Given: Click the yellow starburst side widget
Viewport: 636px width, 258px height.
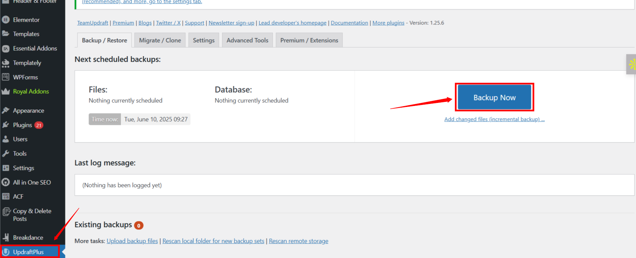Looking at the screenshot, I should 632,64.
